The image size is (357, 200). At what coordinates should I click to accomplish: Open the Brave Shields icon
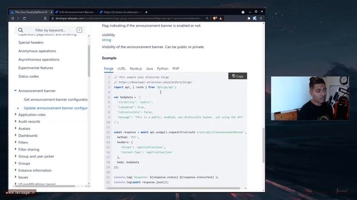pyautogui.click(x=215, y=18)
